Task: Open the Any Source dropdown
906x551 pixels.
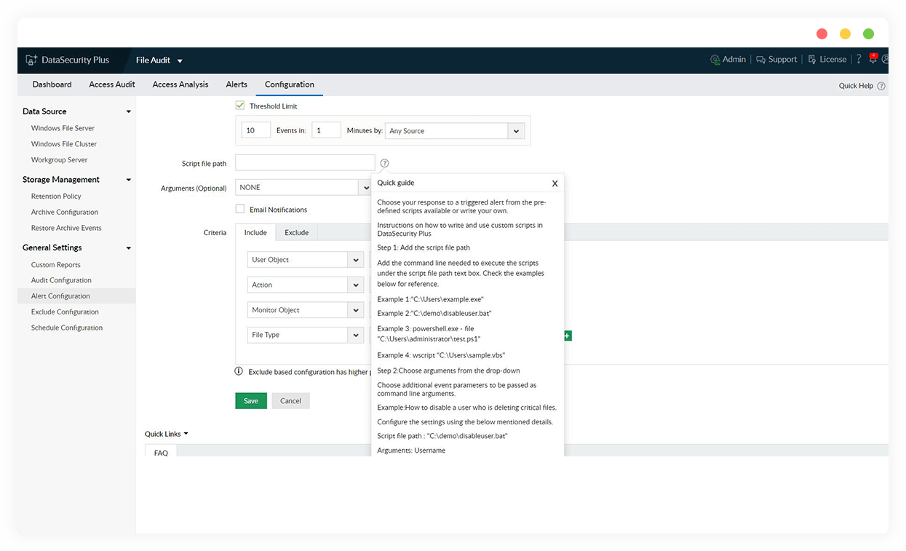Action: [x=455, y=131]
